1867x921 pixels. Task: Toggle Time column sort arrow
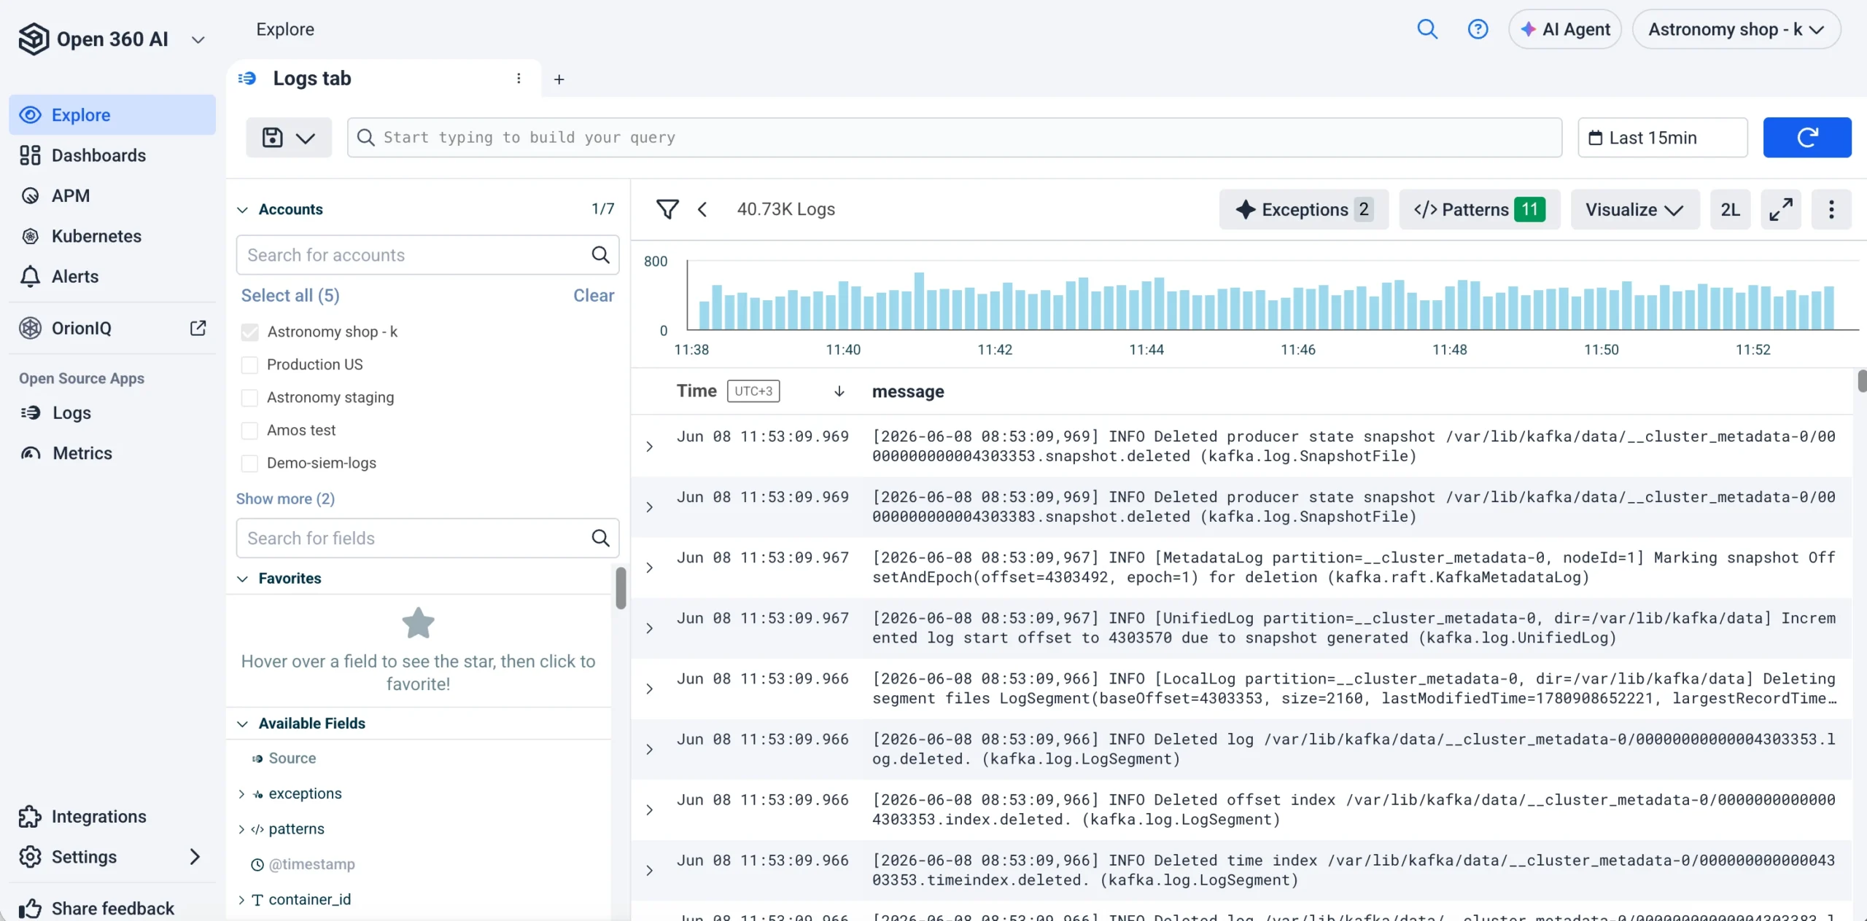click(839, 391)
